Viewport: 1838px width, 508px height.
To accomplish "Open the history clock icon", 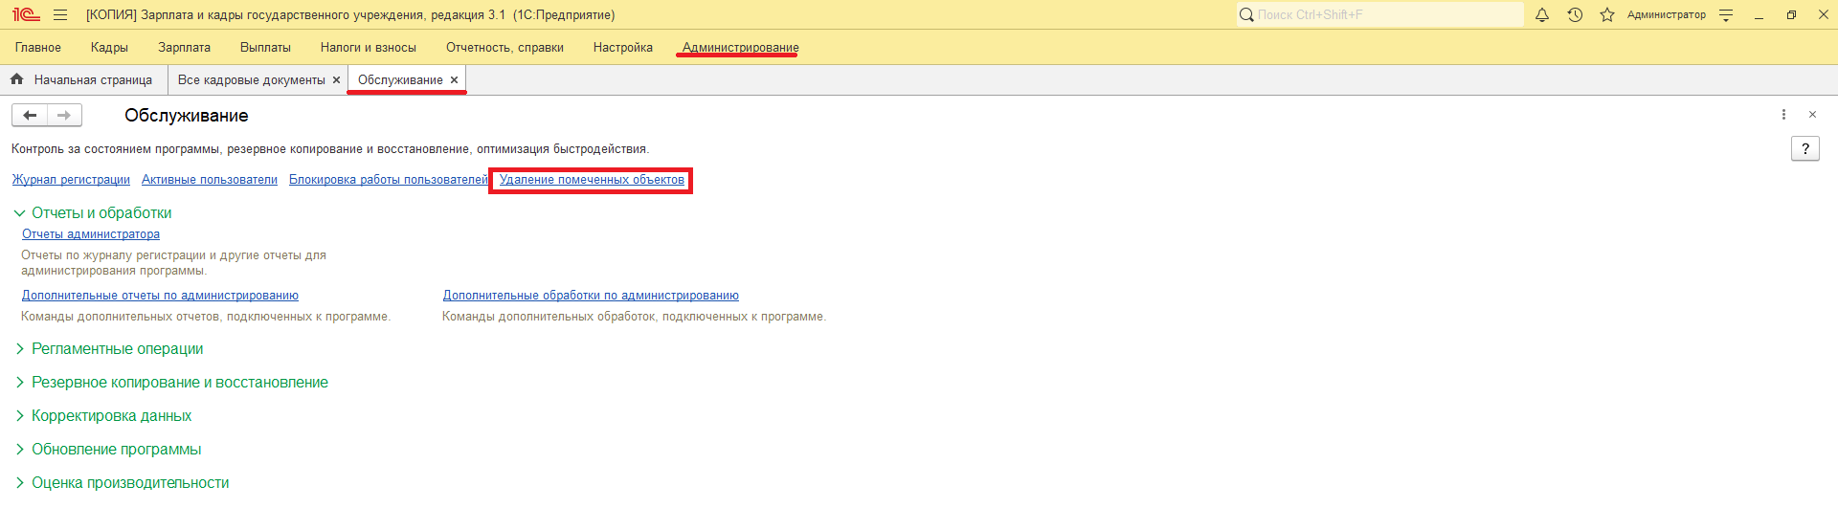I will tap(1575, 14).
